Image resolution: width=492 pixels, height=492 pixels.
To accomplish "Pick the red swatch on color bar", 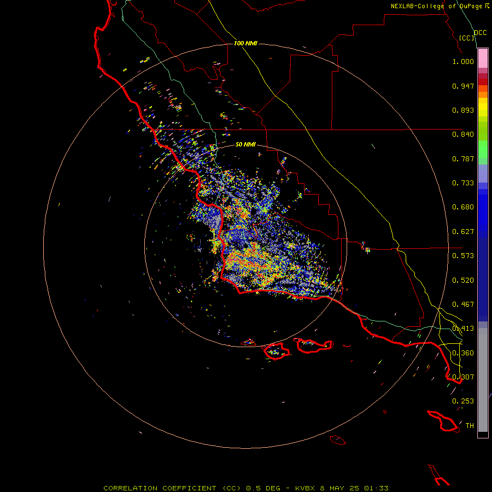I will (483, 82).
